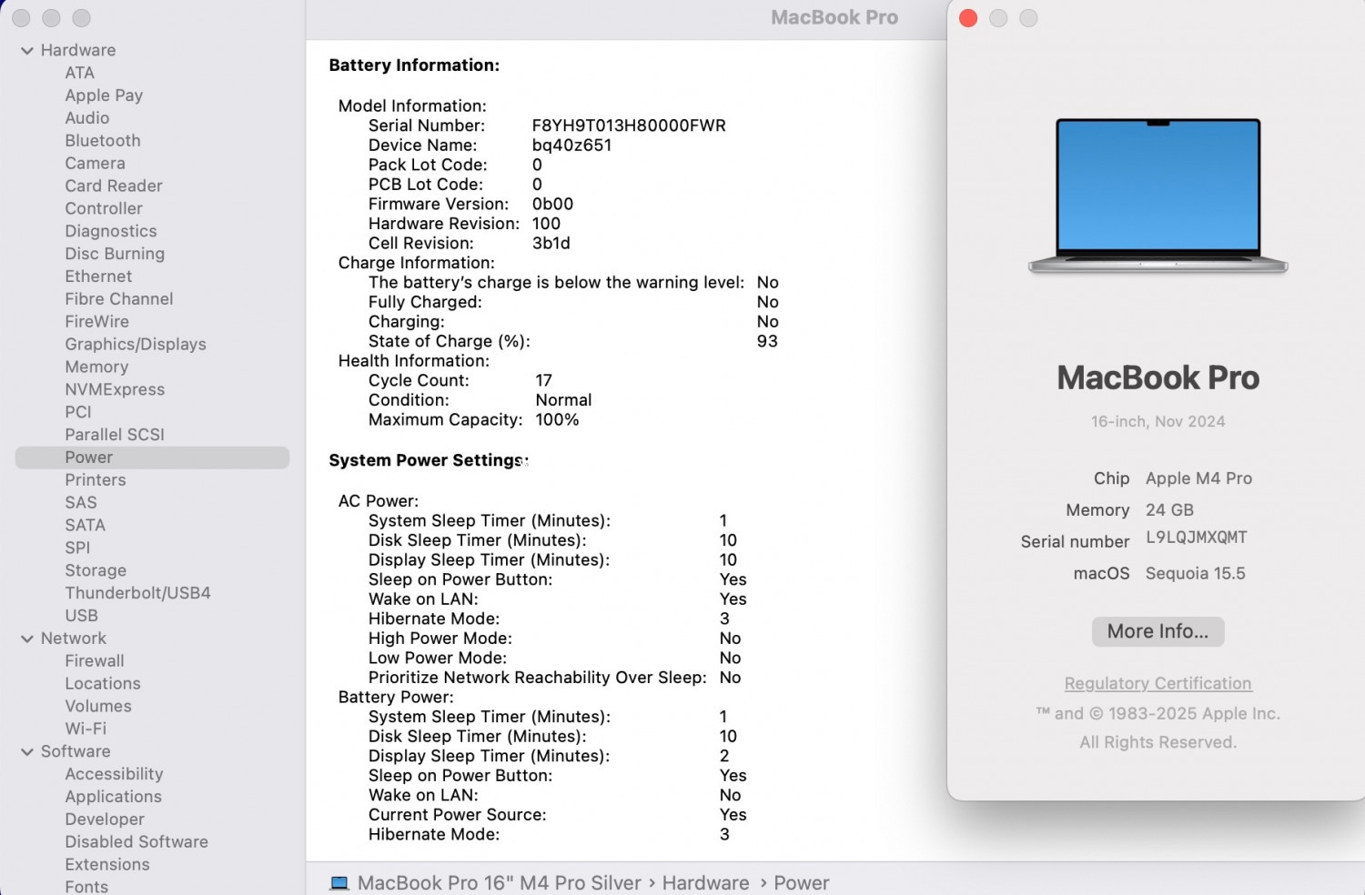
Task: Click battery serial number F8YH9T013H80000FWR
Action: tap(629, 126)
